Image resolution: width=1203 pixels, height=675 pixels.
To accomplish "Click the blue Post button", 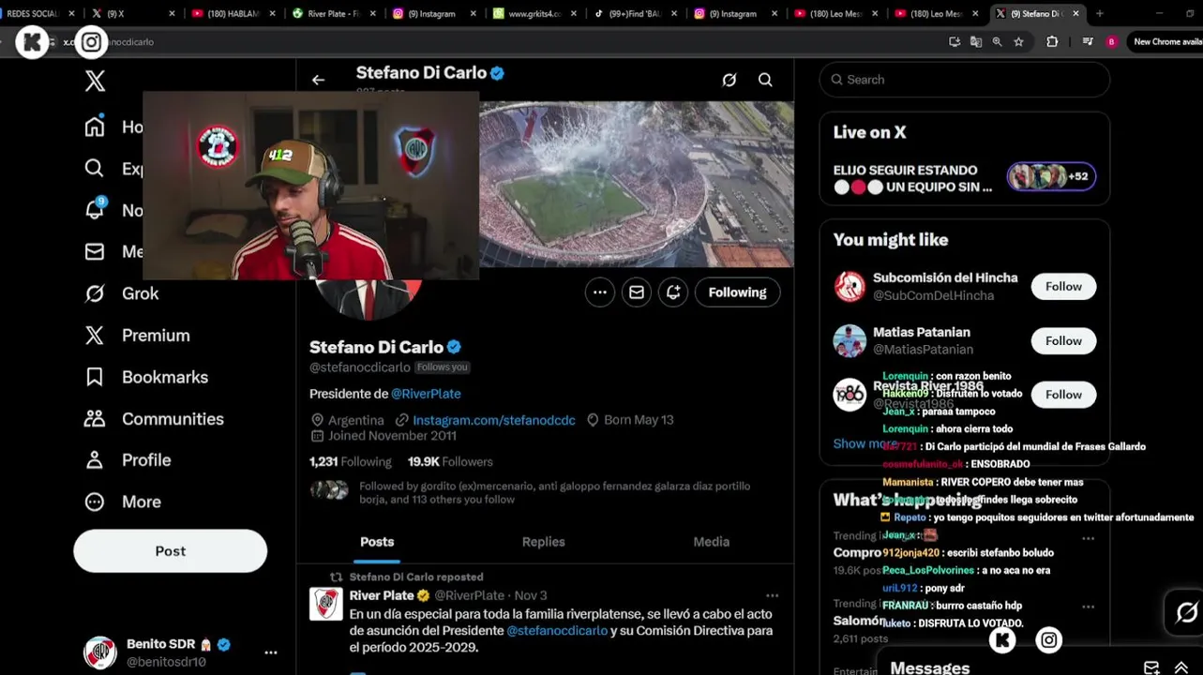I will click(171, 551).
